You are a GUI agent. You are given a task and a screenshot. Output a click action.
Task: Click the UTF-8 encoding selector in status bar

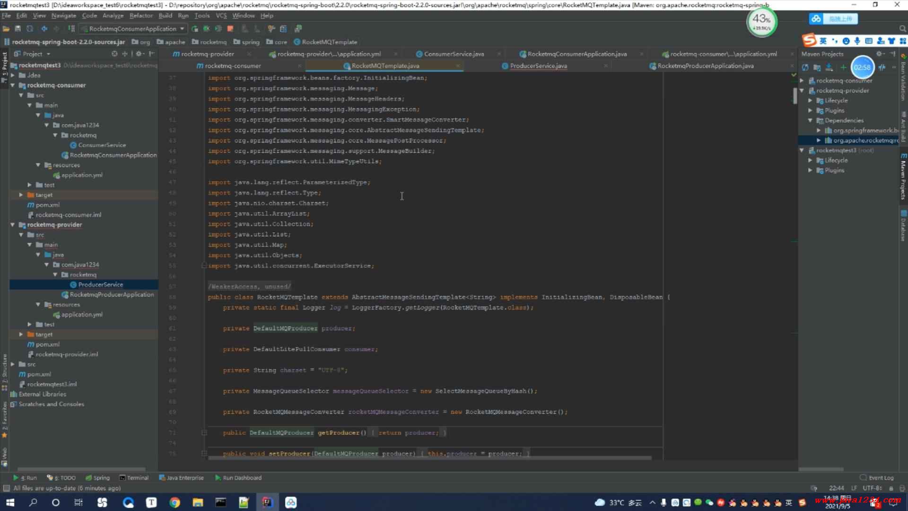(873, 488)
